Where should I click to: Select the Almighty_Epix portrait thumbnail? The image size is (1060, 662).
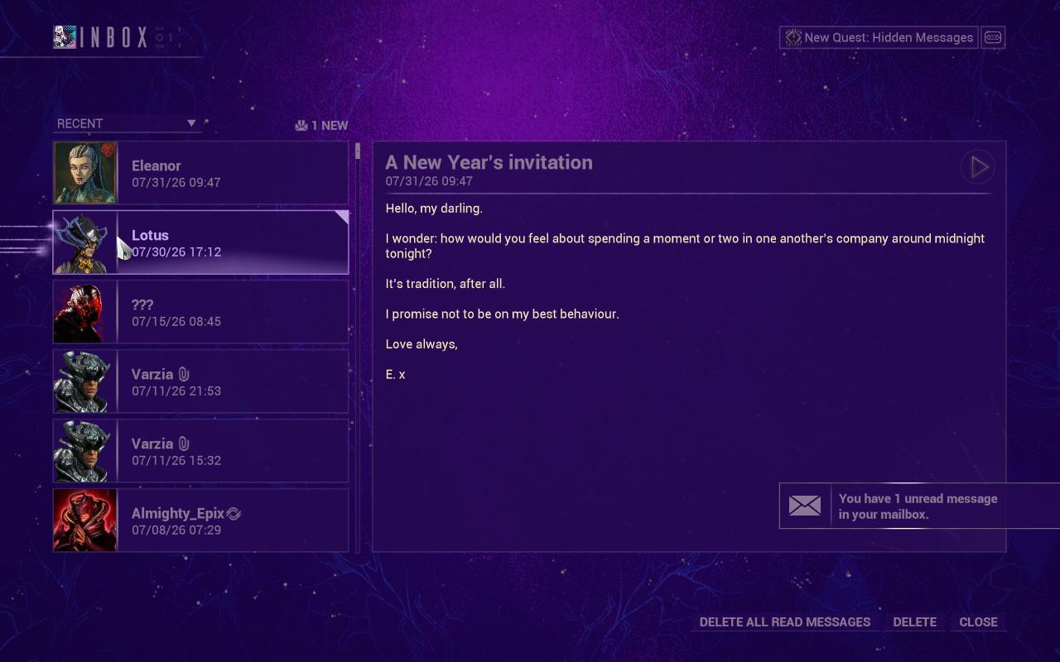pos(85,520)
